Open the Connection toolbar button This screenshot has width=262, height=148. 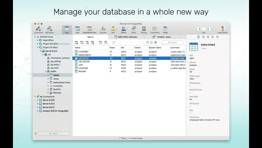39,30
